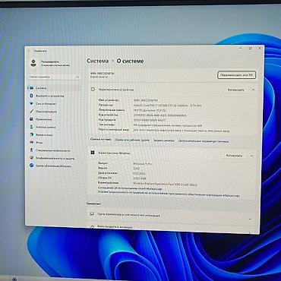This screenshot has width=281, height=281.
Task: Click the Переименовать этот ПК button
Action: 237,75
